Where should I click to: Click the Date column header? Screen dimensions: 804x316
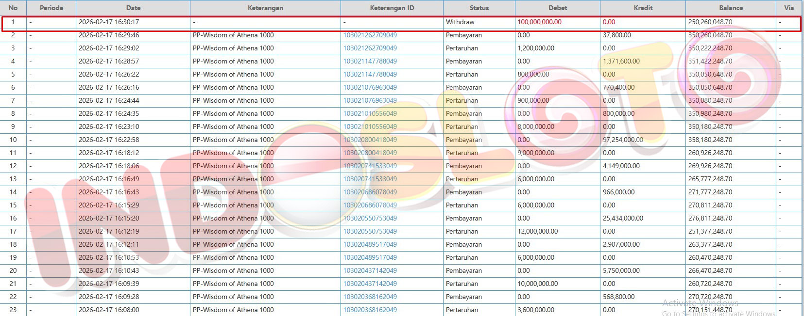[133, 8]
